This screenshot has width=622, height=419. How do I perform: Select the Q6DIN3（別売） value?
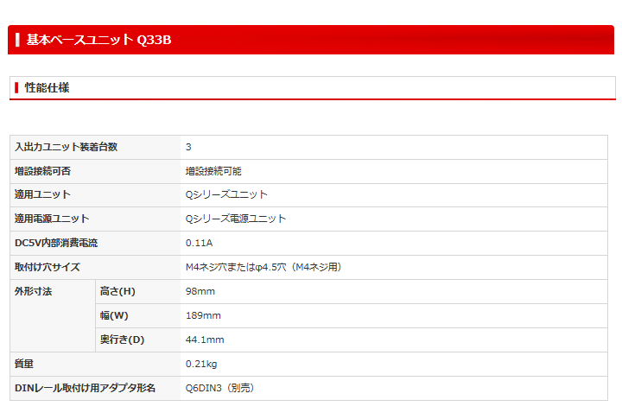tap(219, 388)
